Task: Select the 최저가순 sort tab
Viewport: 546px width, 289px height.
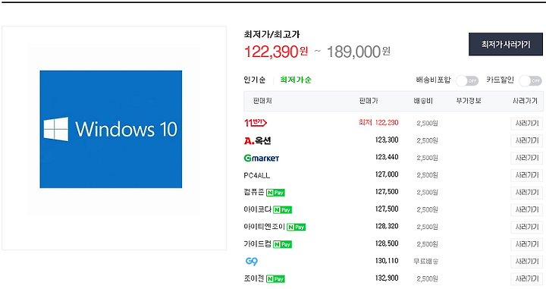Action: coord(296,80)
